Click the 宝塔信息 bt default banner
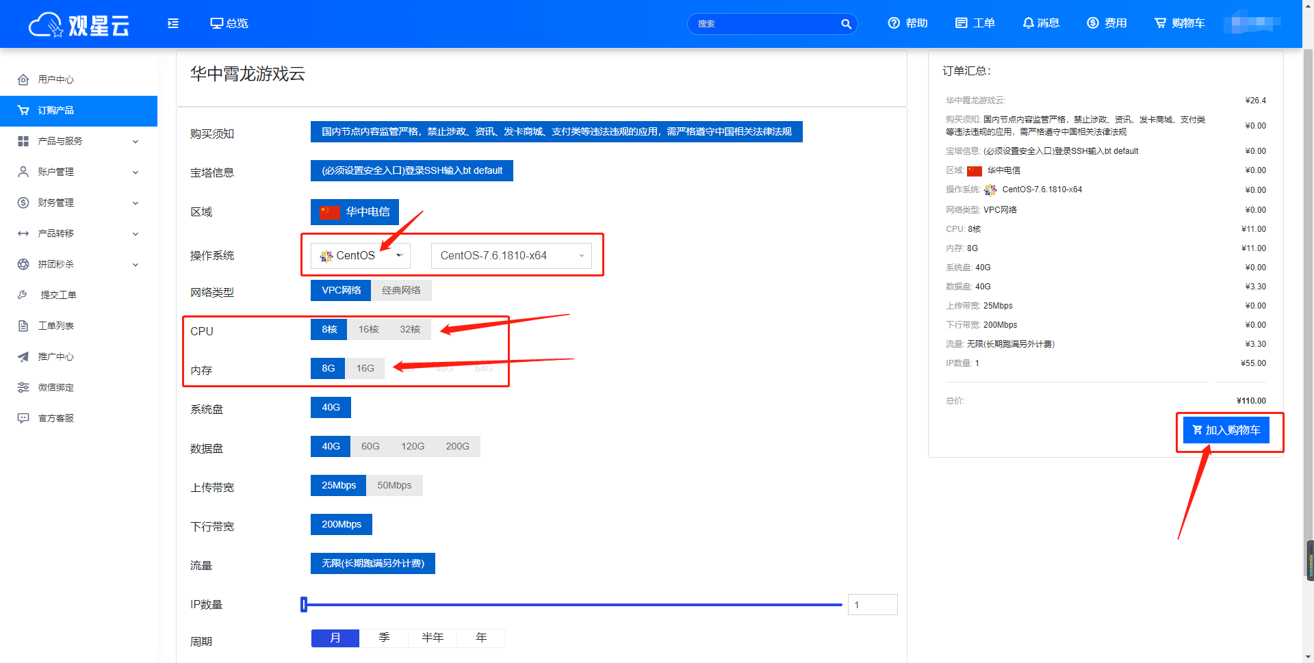1314x663 pixels. 412,170
